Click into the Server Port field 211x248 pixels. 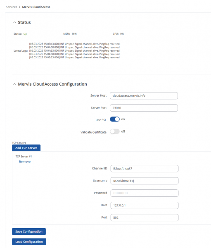click(144, 108)
